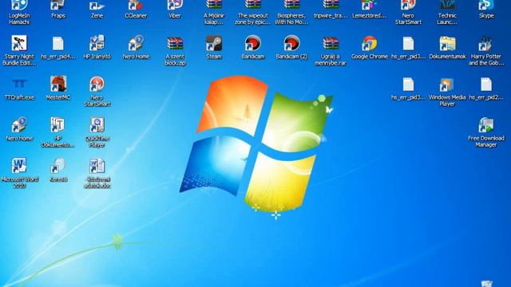Launch Skype from the desktop

486,9
